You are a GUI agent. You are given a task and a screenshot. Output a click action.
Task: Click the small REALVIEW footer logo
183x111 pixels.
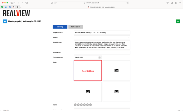tap(6, 110)
